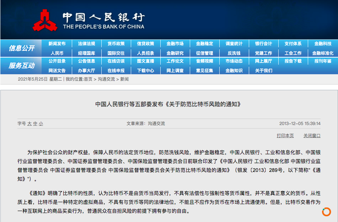Navigate to 工作论文
The width and height of the screenshot is (338, 222).
click(175, 61)
